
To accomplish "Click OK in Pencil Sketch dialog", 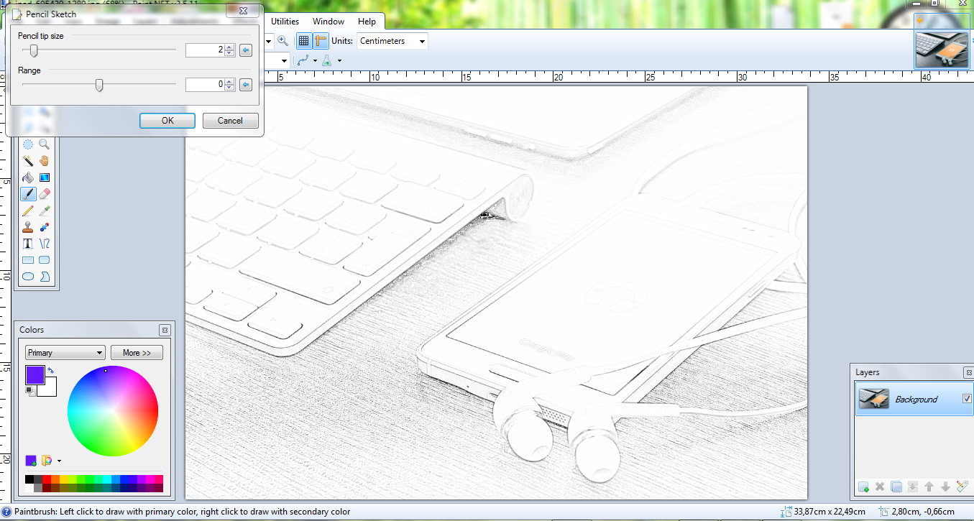I will (167, 121).
